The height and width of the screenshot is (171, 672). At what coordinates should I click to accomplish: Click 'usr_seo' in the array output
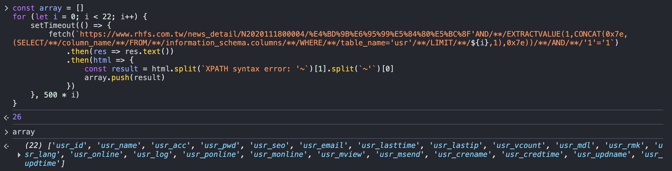tap(270, 145)
